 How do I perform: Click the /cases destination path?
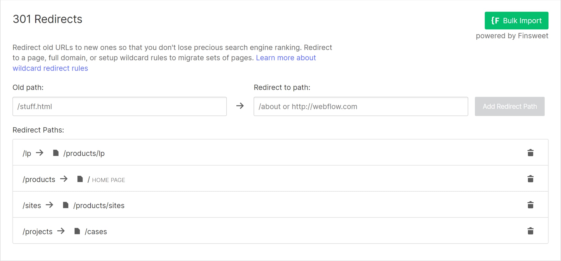pyautogui.click(x=96, y=232)
